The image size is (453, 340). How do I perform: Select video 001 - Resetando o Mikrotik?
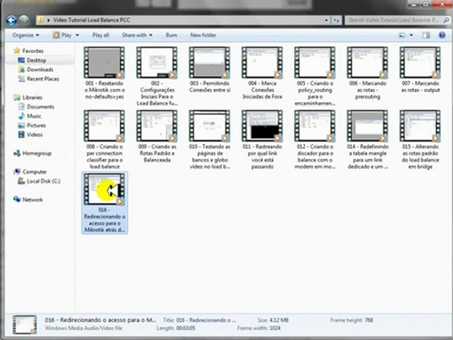(104, 73)
